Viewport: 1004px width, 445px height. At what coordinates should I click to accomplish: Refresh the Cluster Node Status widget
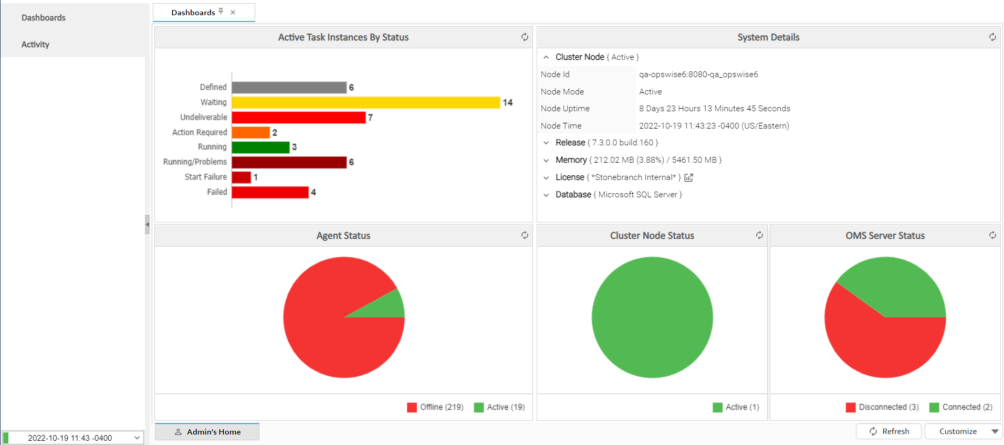pos(759,236)
